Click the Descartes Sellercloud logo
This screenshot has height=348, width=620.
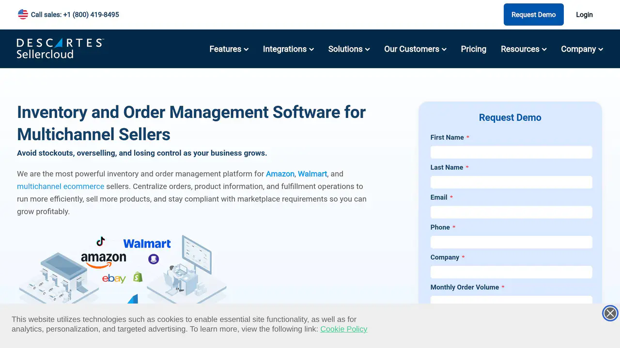tap(60, 48)
